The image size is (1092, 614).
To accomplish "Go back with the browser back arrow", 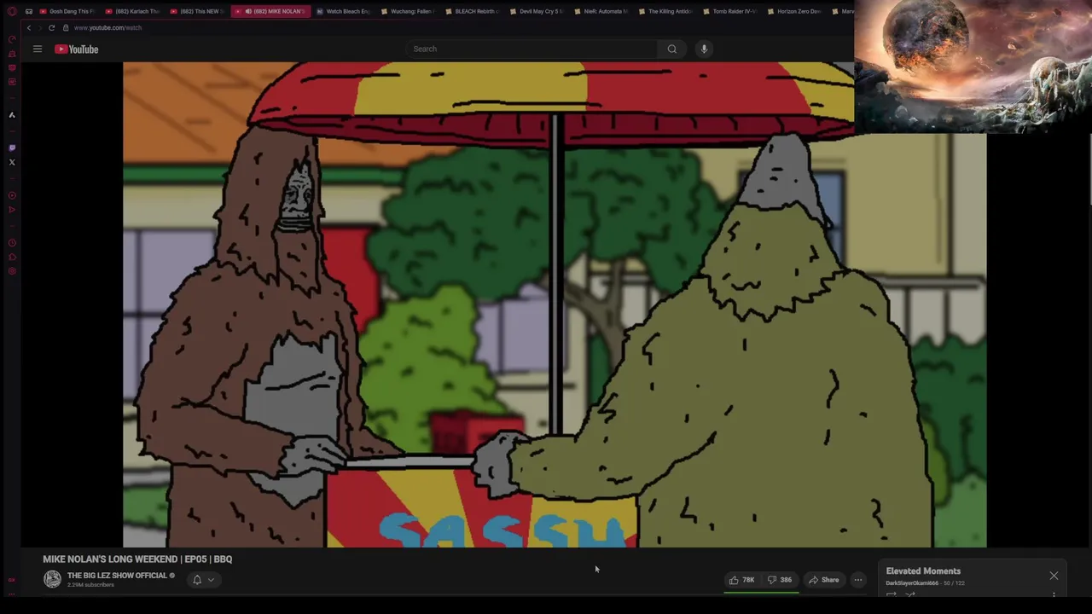I will pyautogui.click(x=28, y=27).
